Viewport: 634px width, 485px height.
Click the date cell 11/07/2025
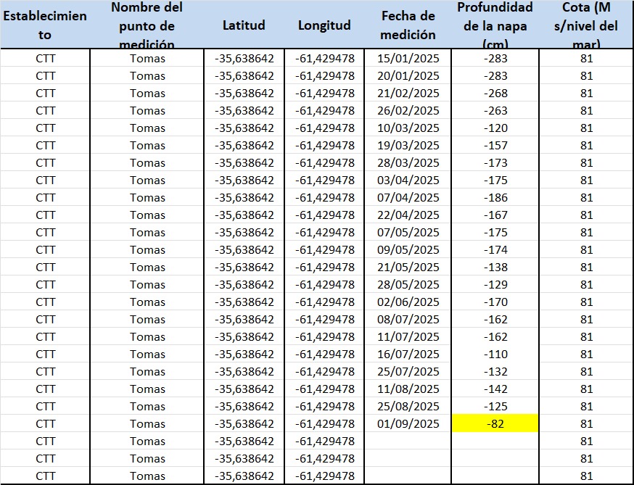[x=408, y=336]
